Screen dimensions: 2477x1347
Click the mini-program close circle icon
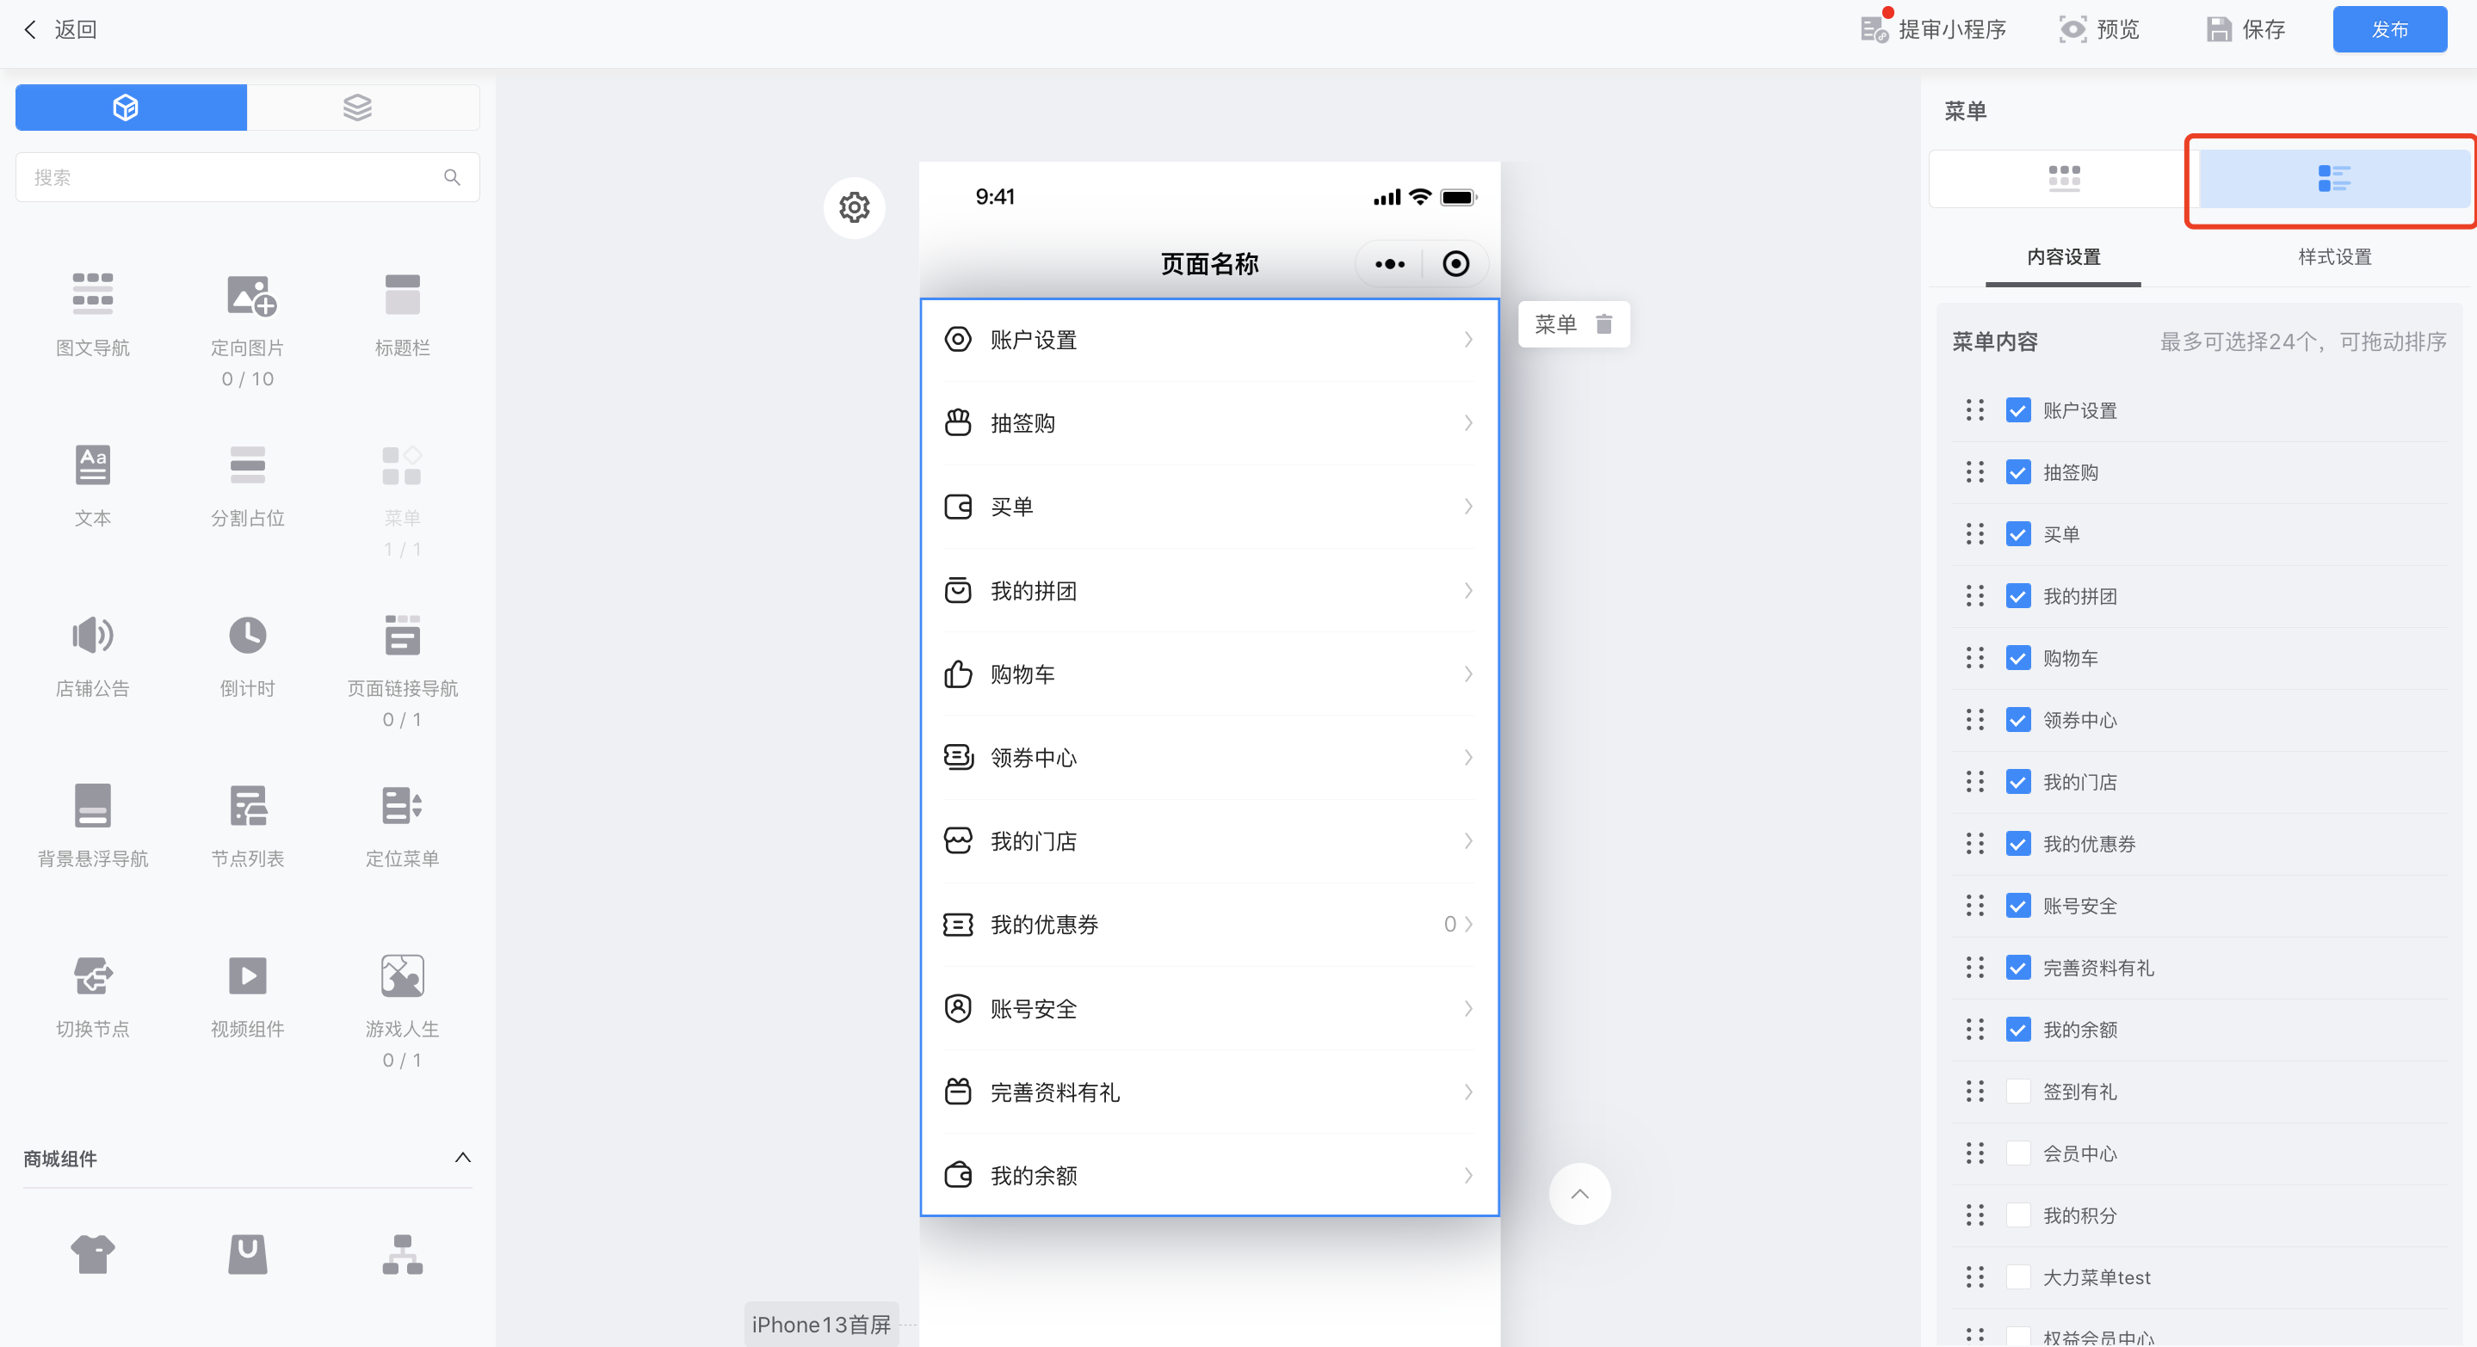(1455, 263)
